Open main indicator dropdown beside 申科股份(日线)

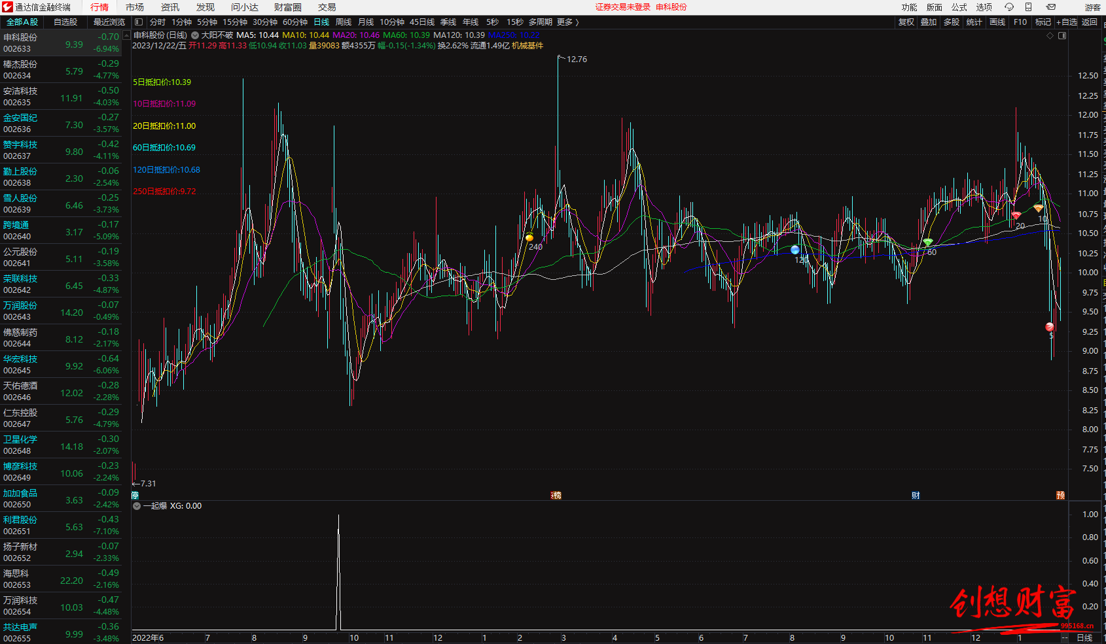click(x=194, y=35)
